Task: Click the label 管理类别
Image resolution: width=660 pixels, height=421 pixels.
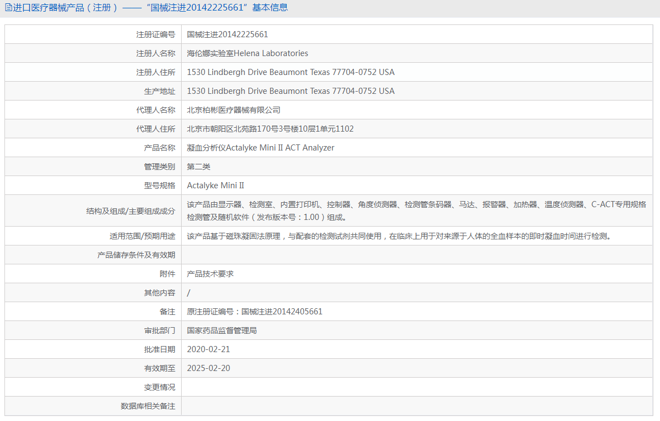Action: [159, 167]
